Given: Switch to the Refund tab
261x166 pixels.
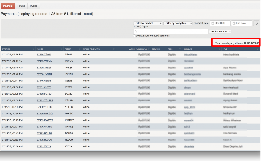Looking at the screenshot, I should 21,6.
